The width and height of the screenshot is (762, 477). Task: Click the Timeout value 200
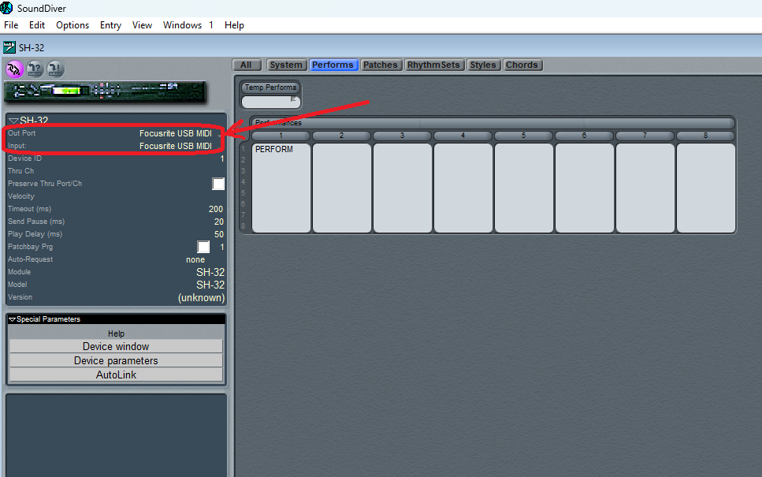216,209
